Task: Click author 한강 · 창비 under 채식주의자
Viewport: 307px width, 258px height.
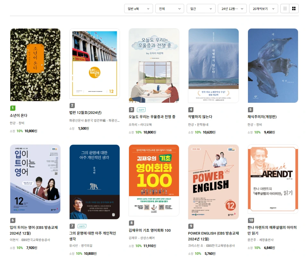Action: 255,125
